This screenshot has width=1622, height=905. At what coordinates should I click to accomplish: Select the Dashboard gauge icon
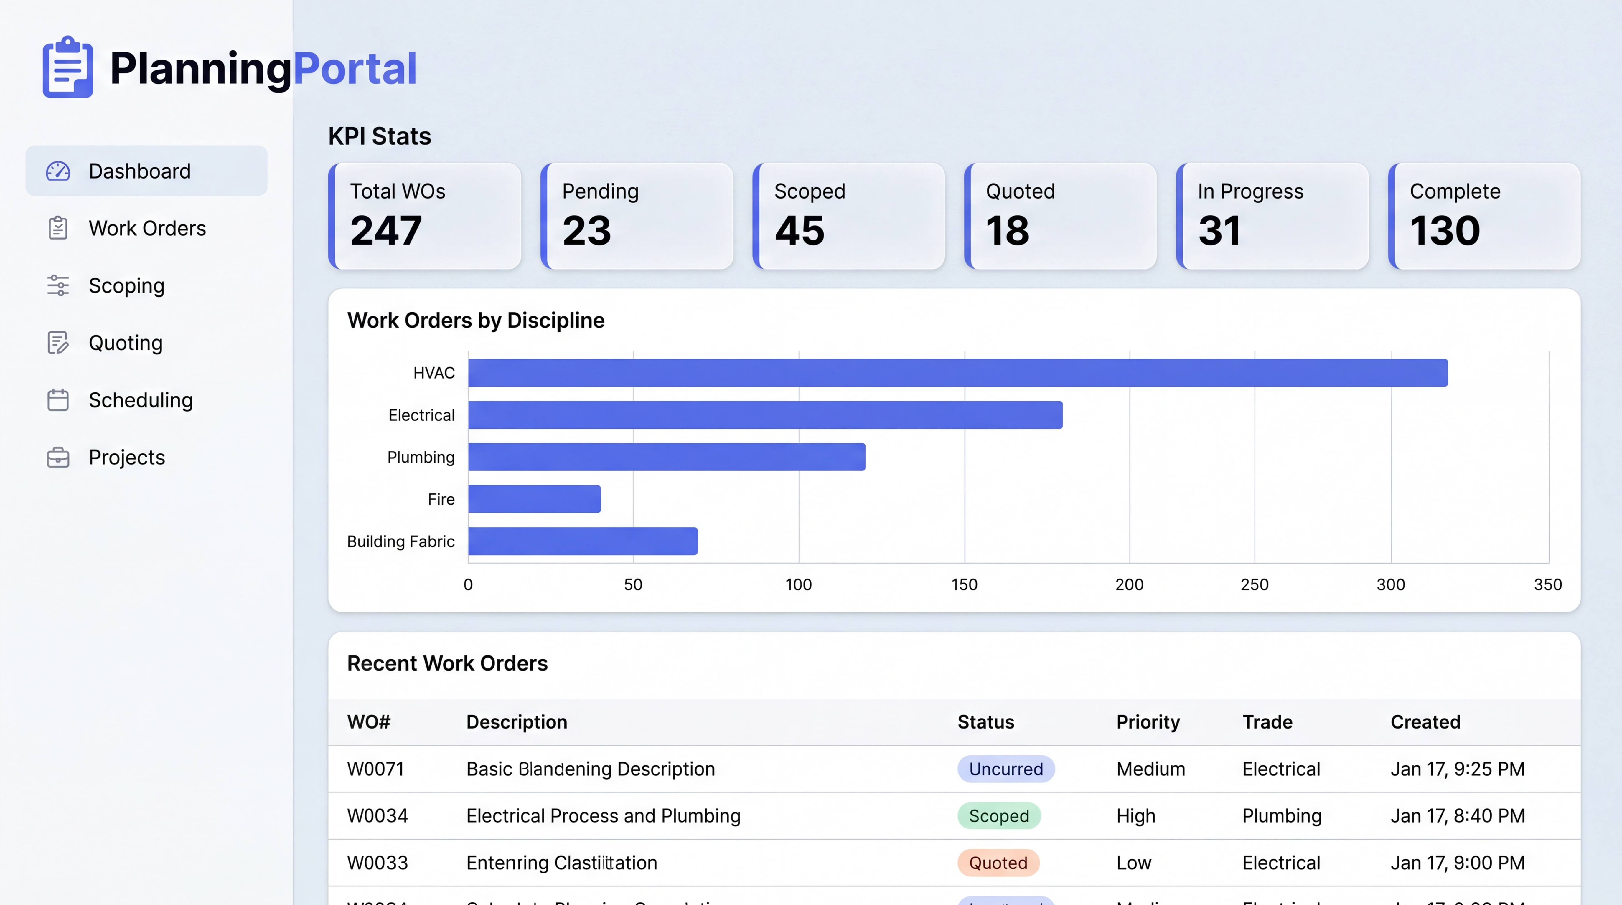pos(58,171)
